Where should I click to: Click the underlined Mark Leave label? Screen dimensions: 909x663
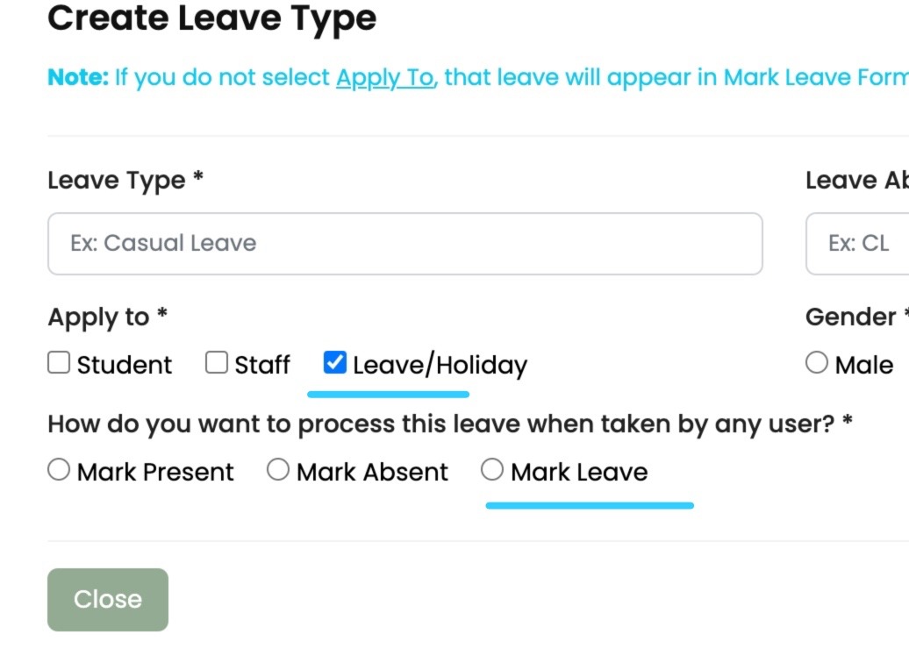(x=579, y=471)
